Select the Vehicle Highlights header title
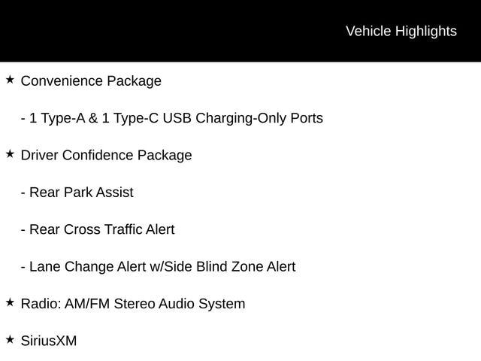481x361 pixels. click(x=401, y=31)
